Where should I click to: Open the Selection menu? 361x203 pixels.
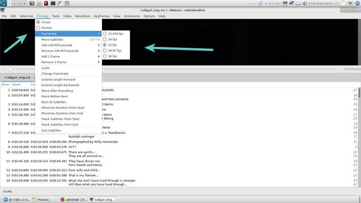(26, 16)
